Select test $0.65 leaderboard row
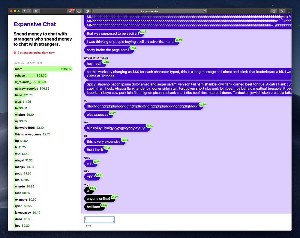The image size is (300, 238). (x=22, y=193)
